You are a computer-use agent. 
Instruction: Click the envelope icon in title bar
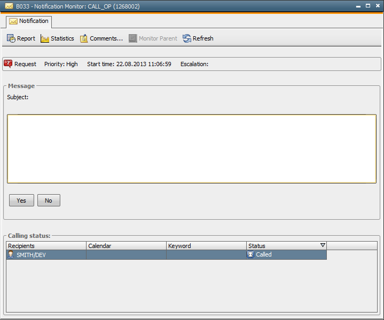click(x=9, y=6)
